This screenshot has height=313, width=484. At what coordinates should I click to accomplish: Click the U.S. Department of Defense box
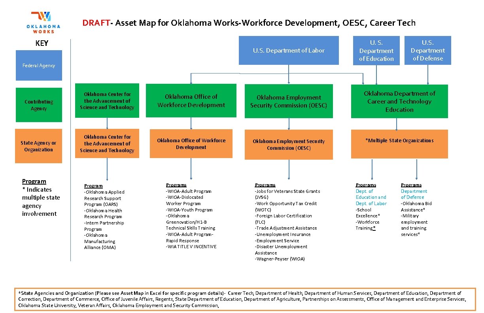(428, 50)
